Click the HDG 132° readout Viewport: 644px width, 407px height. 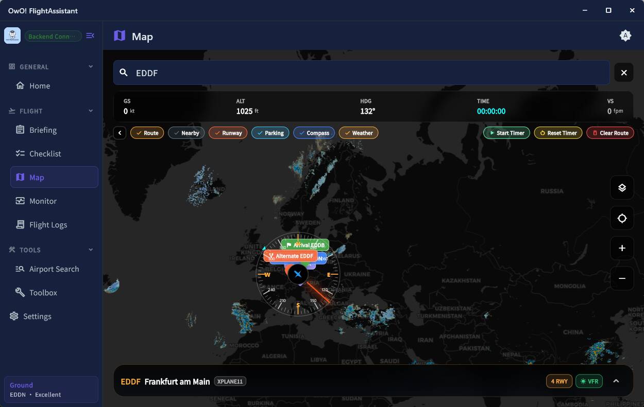(x=367, y=107)
